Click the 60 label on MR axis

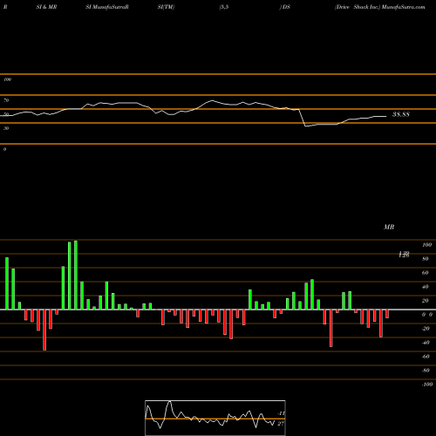coord(426,273)
